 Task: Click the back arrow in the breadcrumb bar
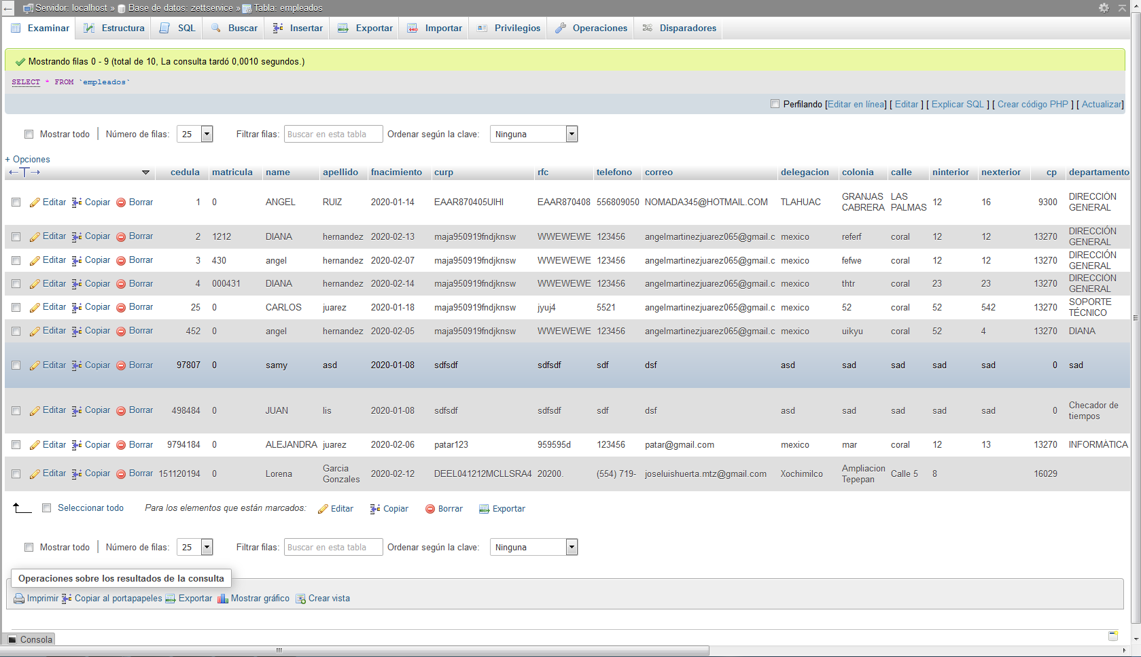(7, 8)
